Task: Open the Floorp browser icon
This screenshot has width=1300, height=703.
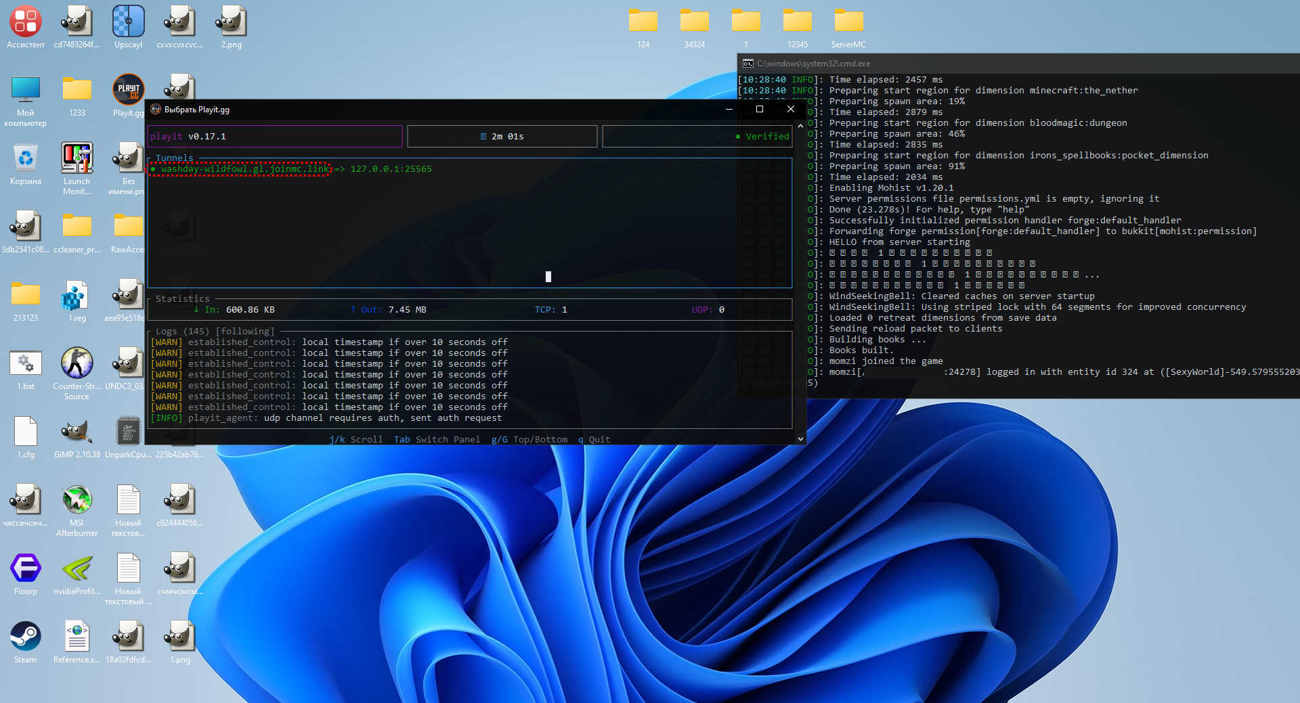Action: (26, 568)
